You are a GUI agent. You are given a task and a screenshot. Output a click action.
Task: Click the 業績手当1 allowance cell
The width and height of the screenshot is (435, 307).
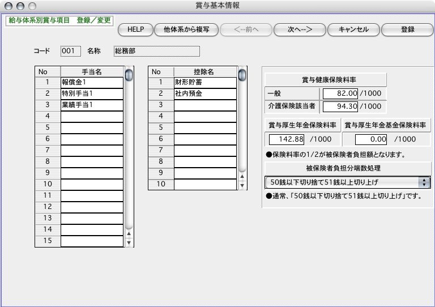pyautogui.click(x=92, y=105)
